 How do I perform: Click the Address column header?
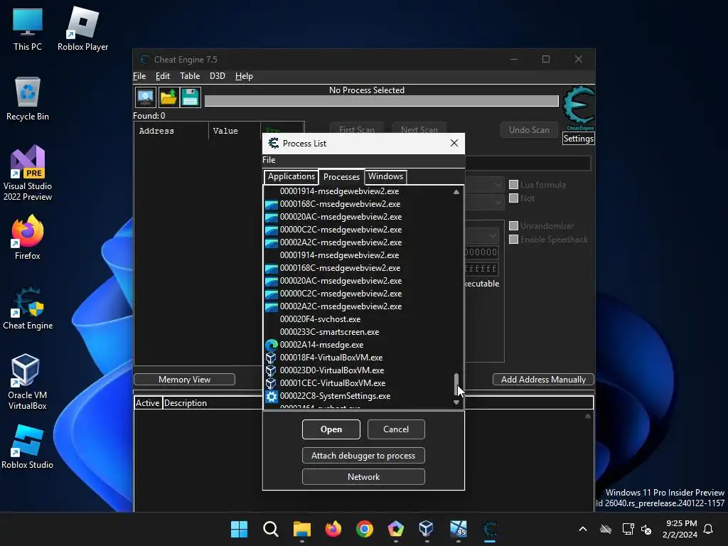(171, 131)
